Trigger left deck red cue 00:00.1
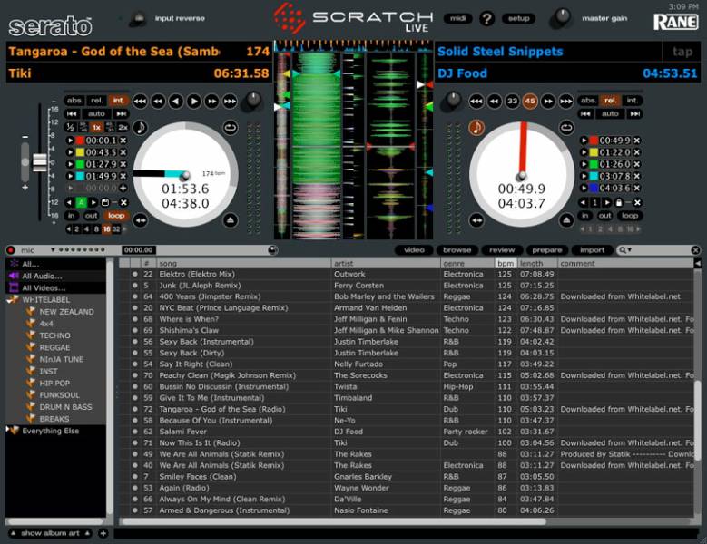Image resolution: width=707 pixels, height=544 pixels. [71, 141]
